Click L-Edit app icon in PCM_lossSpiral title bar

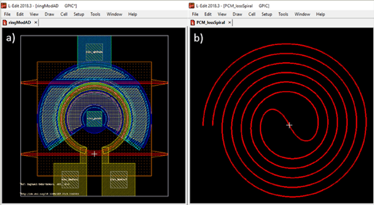coord(191,5)
